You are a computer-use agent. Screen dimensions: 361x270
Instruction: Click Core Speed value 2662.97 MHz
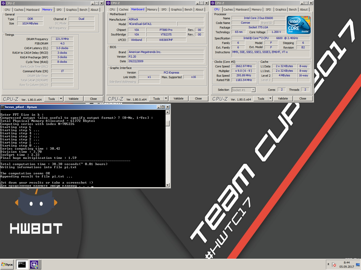pos(244,66)
